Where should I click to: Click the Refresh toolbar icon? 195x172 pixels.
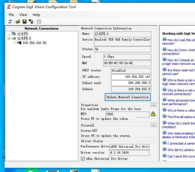pos(10,22)
